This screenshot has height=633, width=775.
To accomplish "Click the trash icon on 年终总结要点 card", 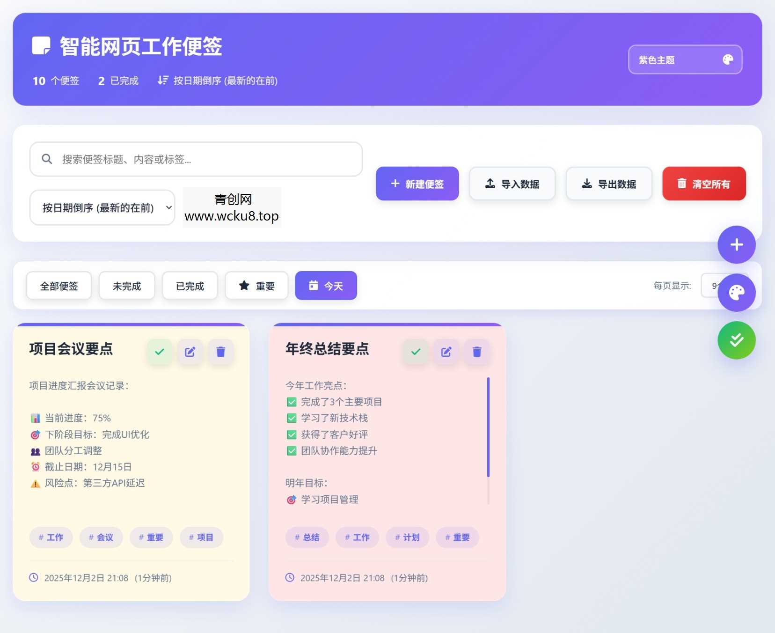I will [x=477, y=352].
